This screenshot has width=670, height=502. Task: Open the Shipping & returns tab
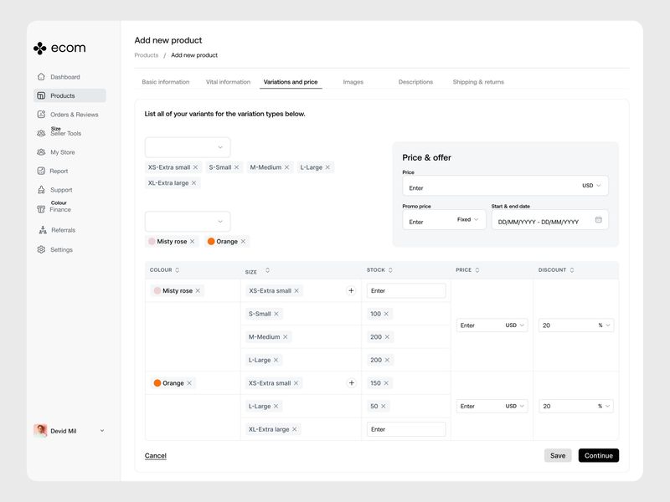478,82
